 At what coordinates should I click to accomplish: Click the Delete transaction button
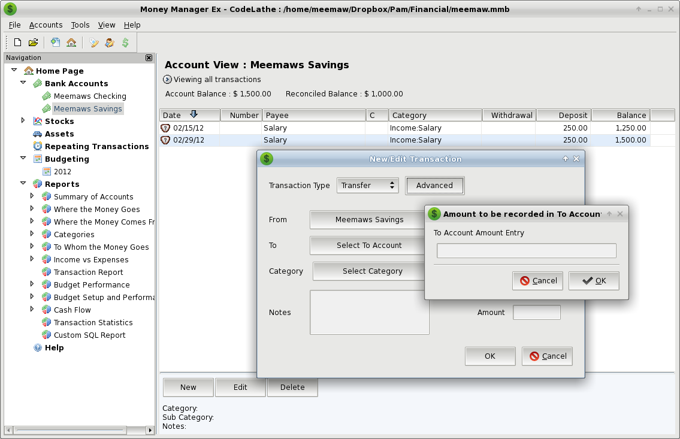pyautogui.click(x=292, y=387)
